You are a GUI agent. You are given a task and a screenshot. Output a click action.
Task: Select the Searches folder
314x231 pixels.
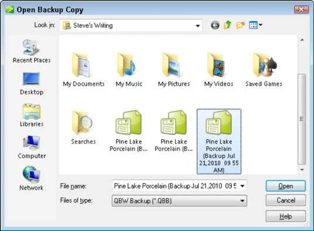[83, 127]
